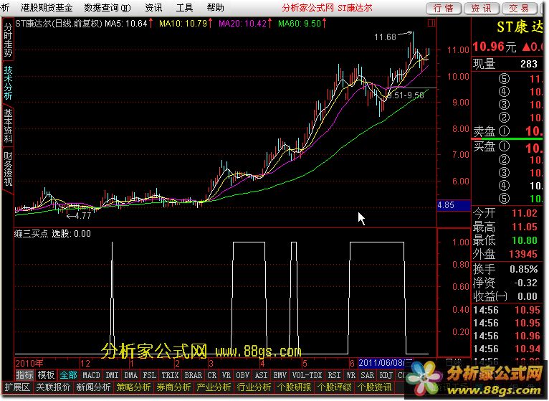Choose the MACD indicator
549x401 pixels.
pos(91,375)
